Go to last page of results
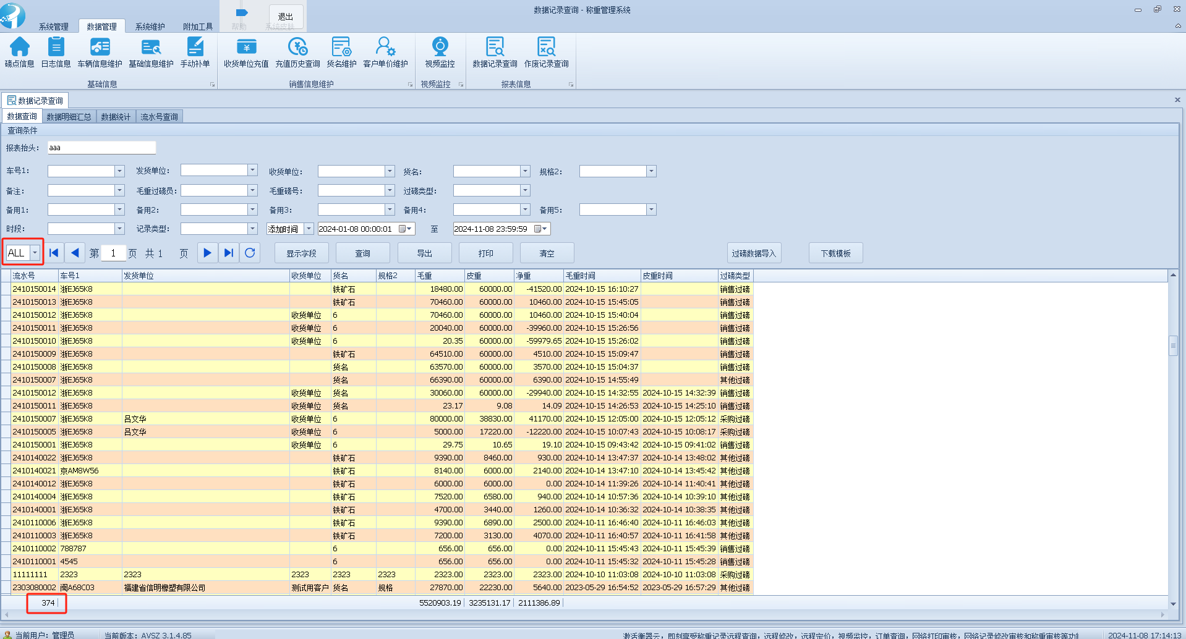Viewport: 1186px width, 639px height. 229,253
